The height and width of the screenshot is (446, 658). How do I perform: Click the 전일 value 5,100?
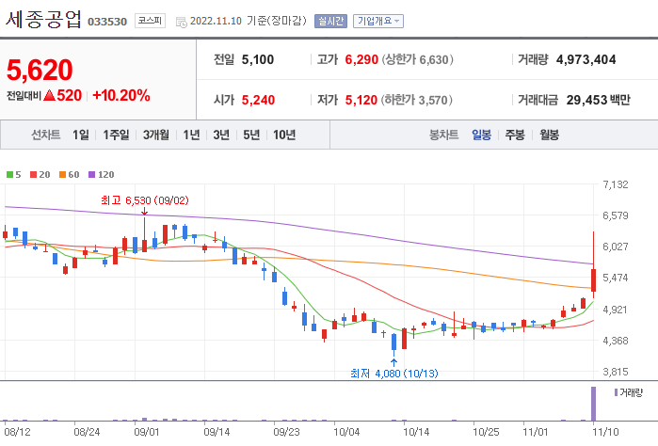[x=258, y=59]
